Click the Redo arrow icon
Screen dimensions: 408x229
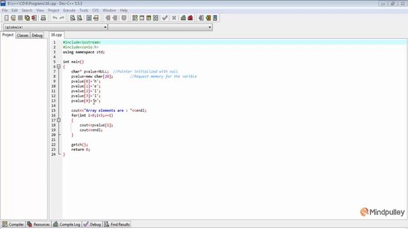pyautogui.click(x=62, y=18)
